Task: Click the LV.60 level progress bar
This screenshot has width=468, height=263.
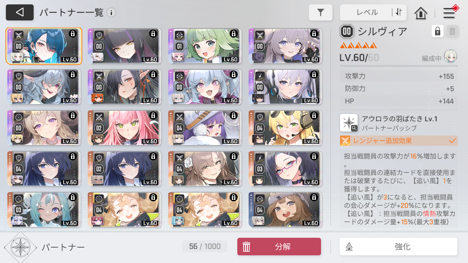Action: coord(399,66)
